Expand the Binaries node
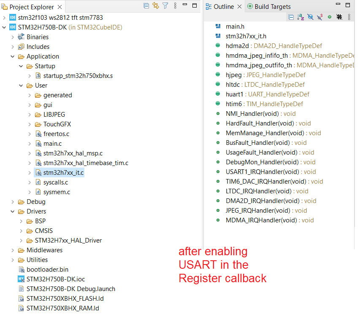The width and height of the screenshot is (360, 318). click(x=13, y=37)
